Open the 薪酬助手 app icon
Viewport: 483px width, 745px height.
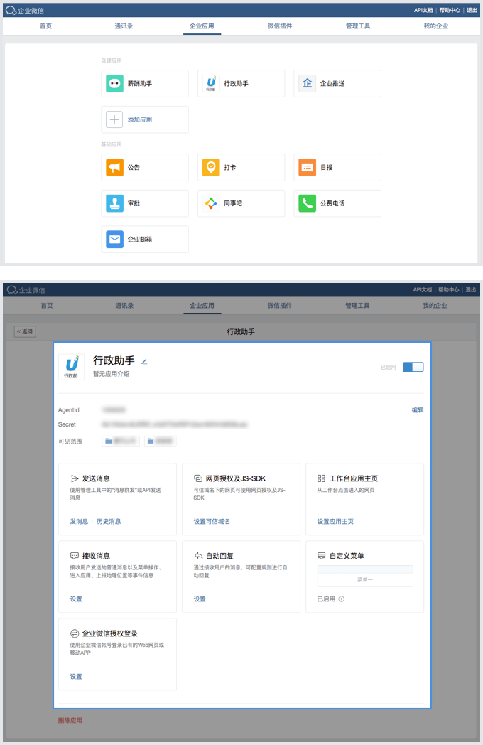tap(114, 84)
